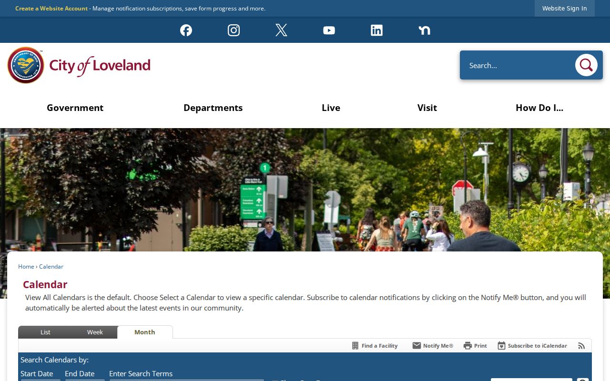Switch to the List calendar view

pos(45,332)
